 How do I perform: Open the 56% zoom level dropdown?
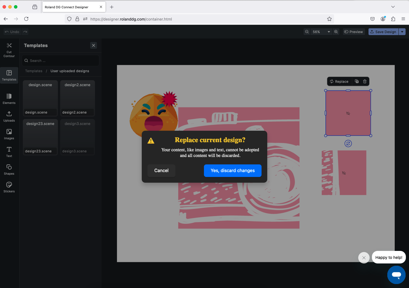[321, 32]
